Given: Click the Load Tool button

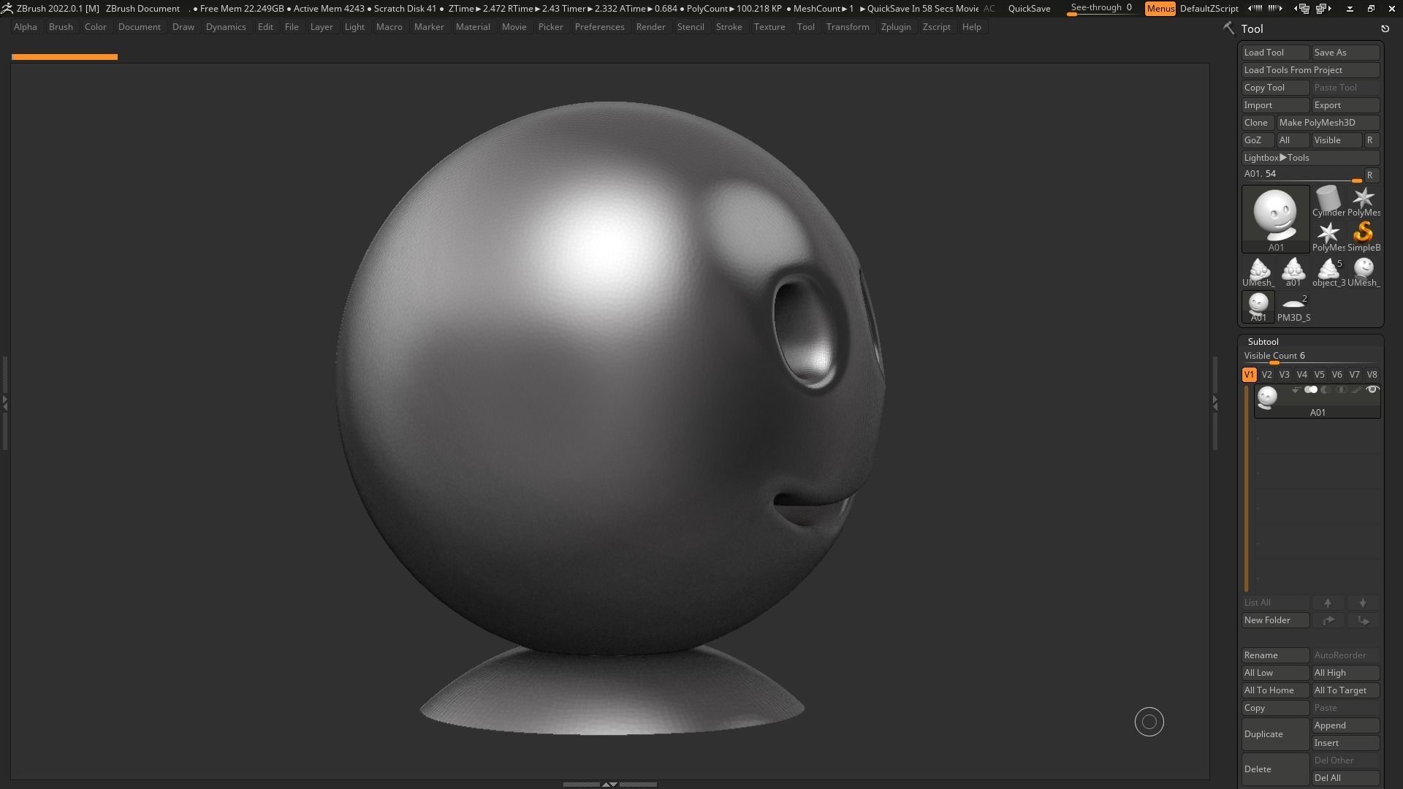Looking at the screenshot, I should click(1275, 53).
